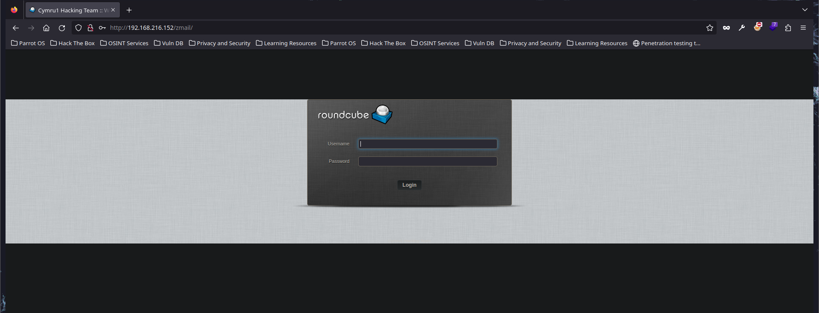Open the second OSINT Services bookmark folder

coord(435,43)
